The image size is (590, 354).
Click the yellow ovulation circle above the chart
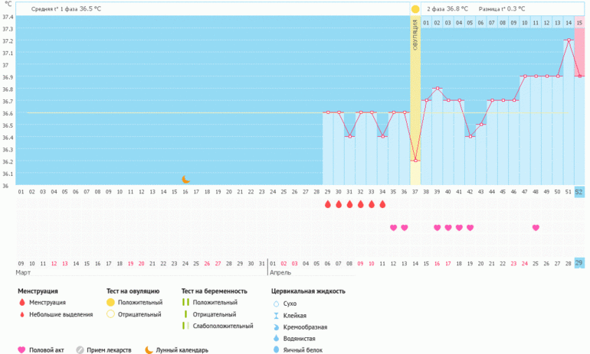pos(415,9)
